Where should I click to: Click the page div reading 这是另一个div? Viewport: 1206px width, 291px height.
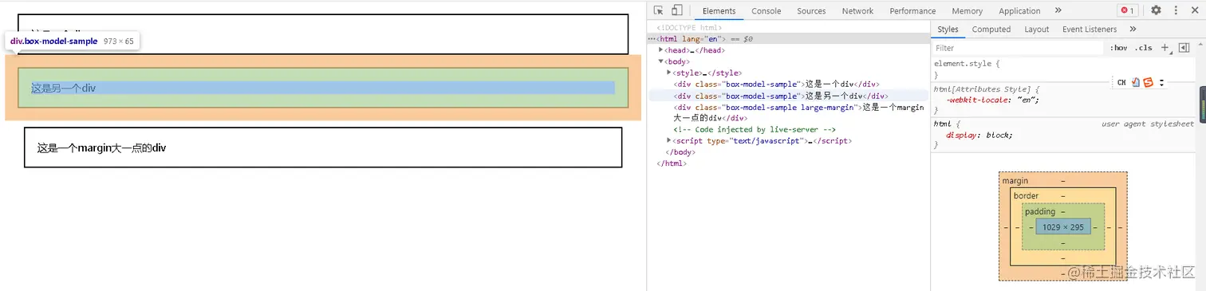coord(323,88)
